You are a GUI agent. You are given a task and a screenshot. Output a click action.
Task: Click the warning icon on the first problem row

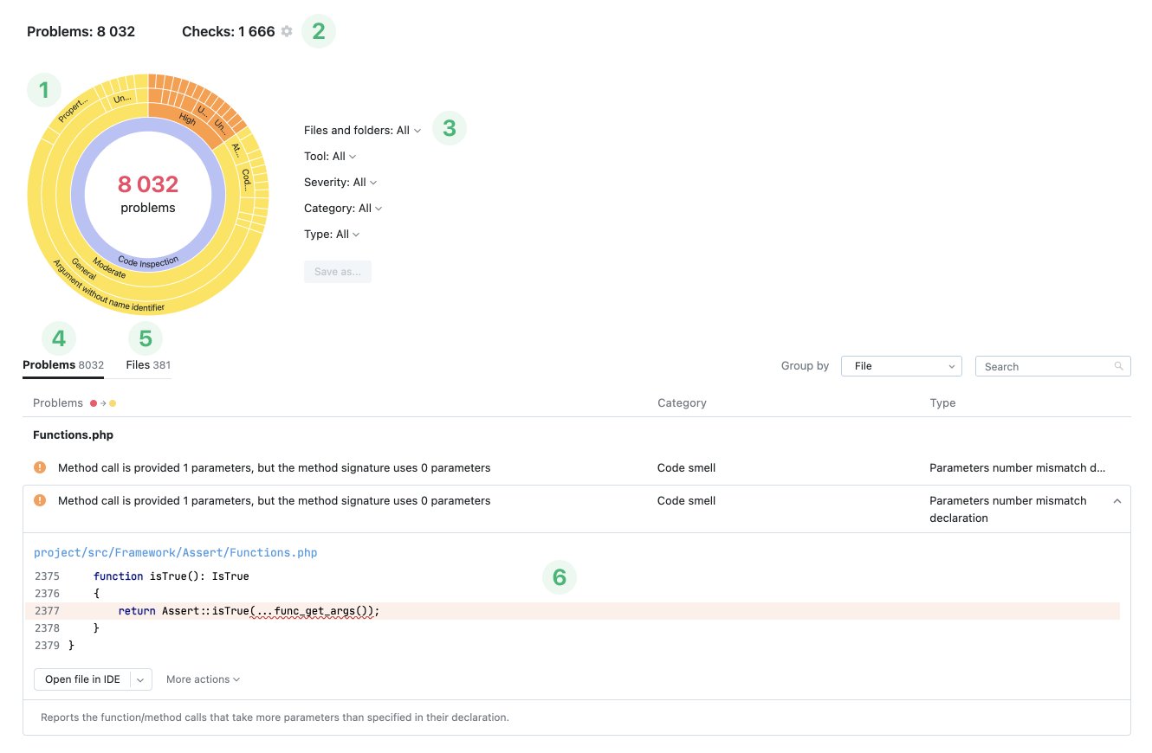pos(40,467)
